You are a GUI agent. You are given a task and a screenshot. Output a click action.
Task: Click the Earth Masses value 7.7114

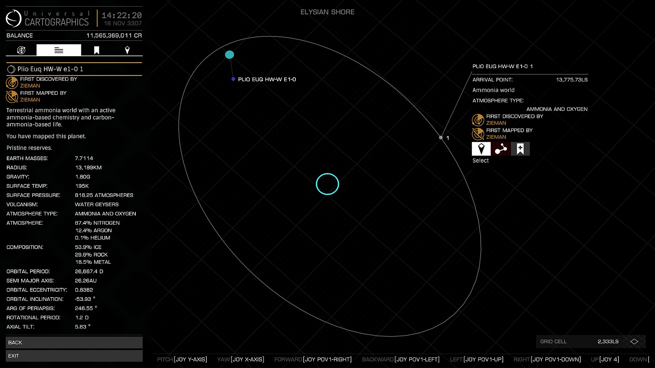(84, 158)
